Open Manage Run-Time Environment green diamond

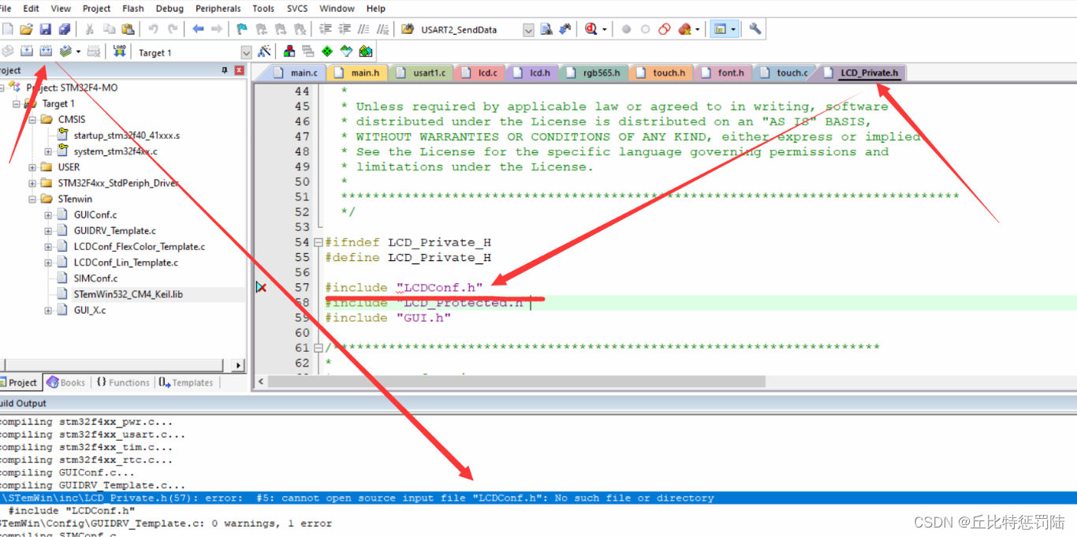point(327,51)
